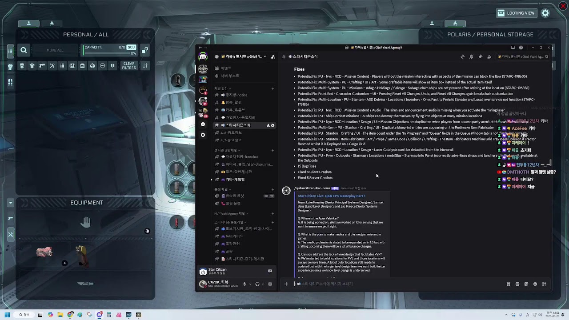This screenshot has width=569, height=320.
Task: Toggle SCU capacity unit
Action: pyautogui.click(x=131, y=48)
